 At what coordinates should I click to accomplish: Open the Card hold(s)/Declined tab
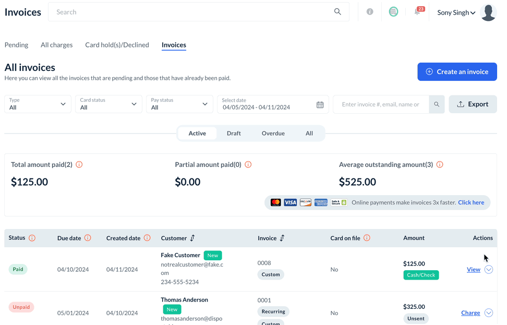click(117, 45)
